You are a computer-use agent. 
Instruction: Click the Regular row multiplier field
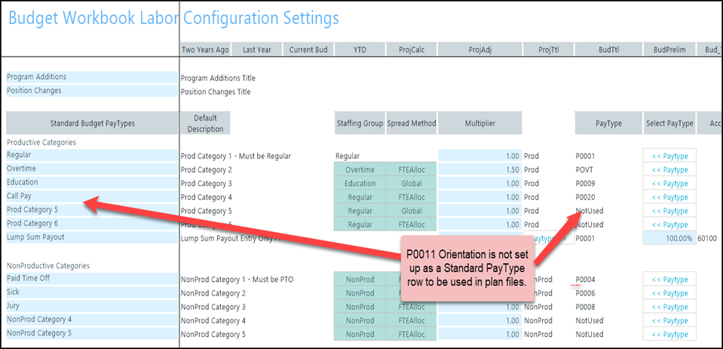pos(479,156)
